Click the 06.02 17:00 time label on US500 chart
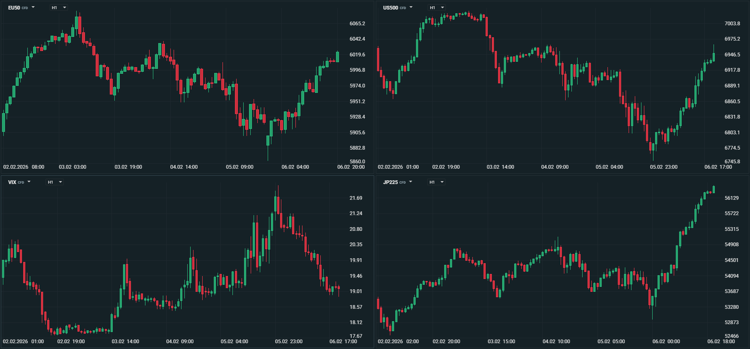Viewport: 750px width, 349px height. click(718, 167)
